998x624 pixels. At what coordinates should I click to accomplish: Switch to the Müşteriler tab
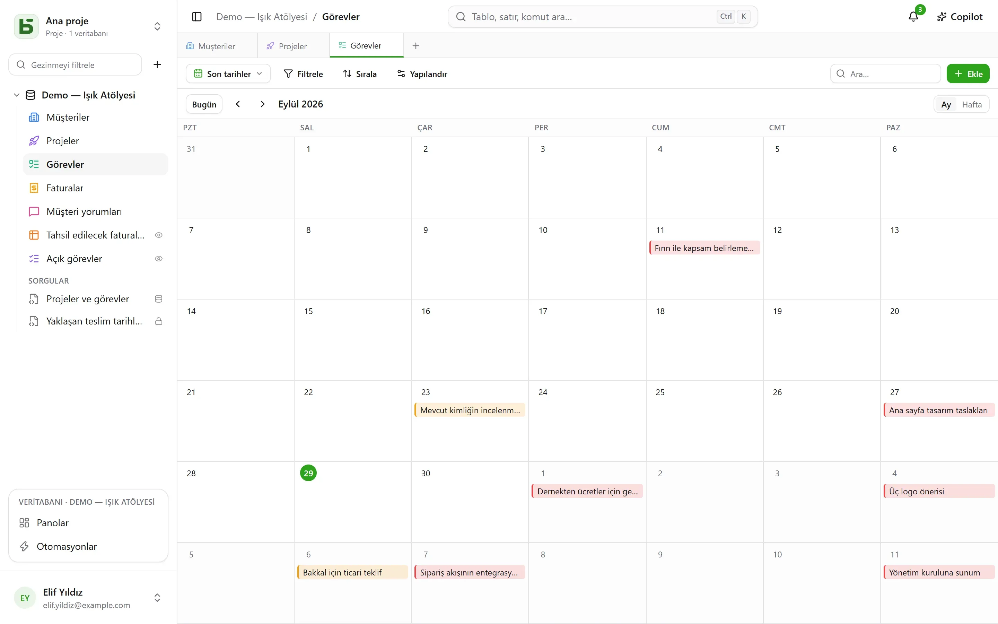tap(217, 46)
